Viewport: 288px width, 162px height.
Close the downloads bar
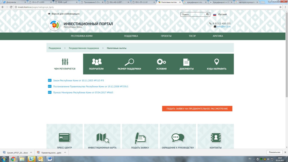[x=285, y=152]
